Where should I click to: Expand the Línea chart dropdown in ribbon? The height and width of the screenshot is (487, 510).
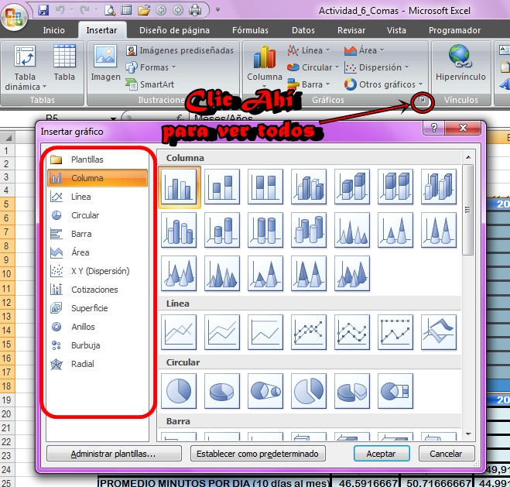(309, 50)
